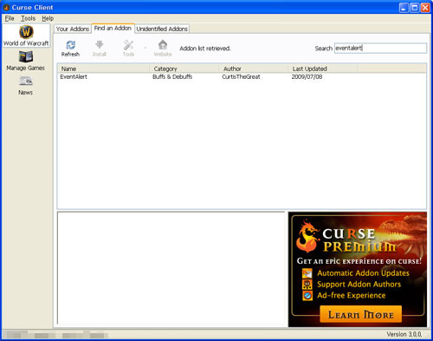Click the Addon list retrieved status text
Image resolution: width=433 pixels, height=341 pixels.
tap(205, 49)
